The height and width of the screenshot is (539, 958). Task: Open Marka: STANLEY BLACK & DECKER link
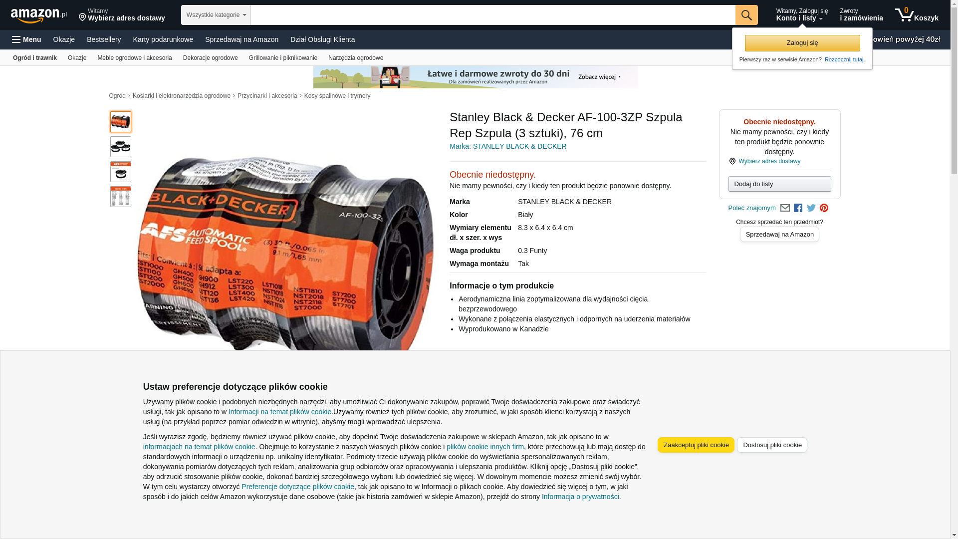[508, 146]
